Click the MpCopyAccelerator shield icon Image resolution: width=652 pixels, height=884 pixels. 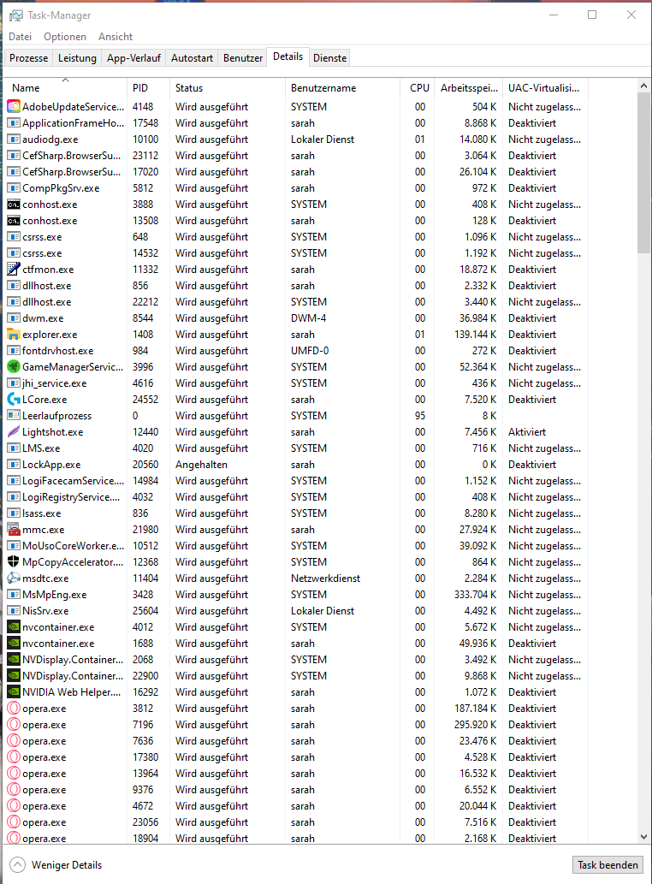point(14,562)
